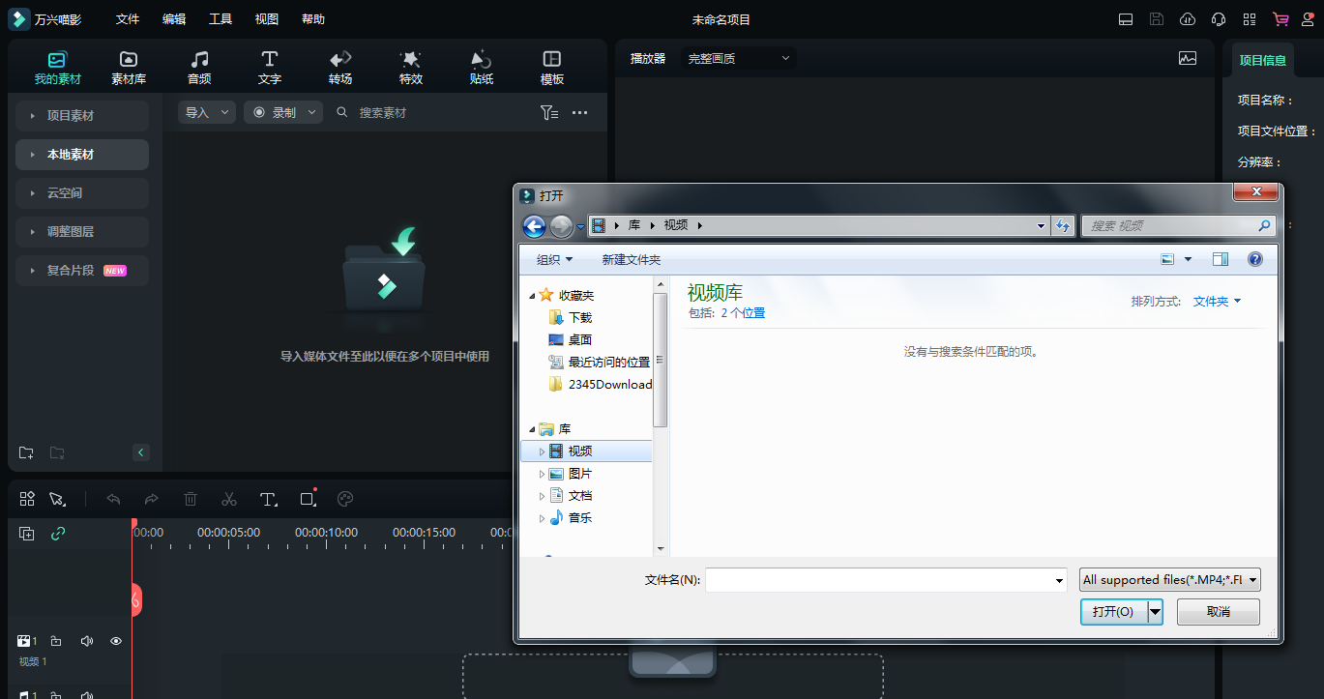Image resolution: width=1324 pixels, height=699 pixels.
Task: Click 新建文件夹 in the dialog toolbar
Action: click(631, 260)
